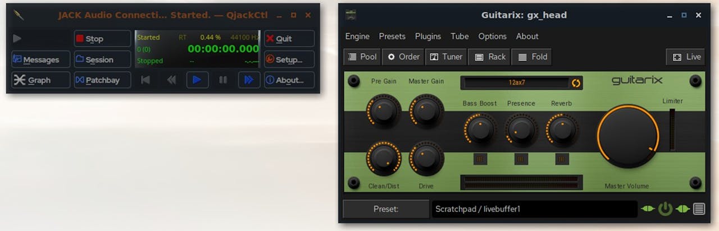This screenshot has width=719, height=231.
Task: Click the "Stopped" transport state text
Action: coord(150,61)
